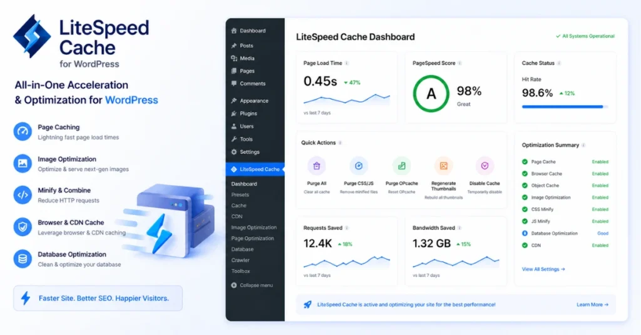641x335 pixels.
Task: Click the Page Load Time trend chart
Action: pyautogui.click(x=347, y=99)
